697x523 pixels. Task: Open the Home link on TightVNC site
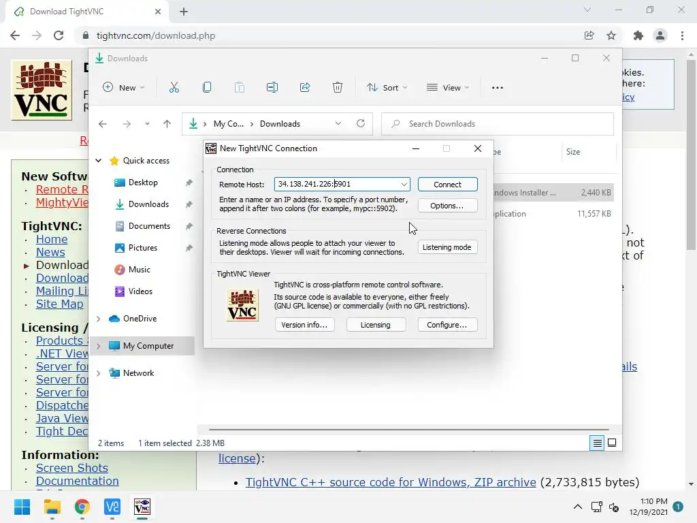point(52,239)
